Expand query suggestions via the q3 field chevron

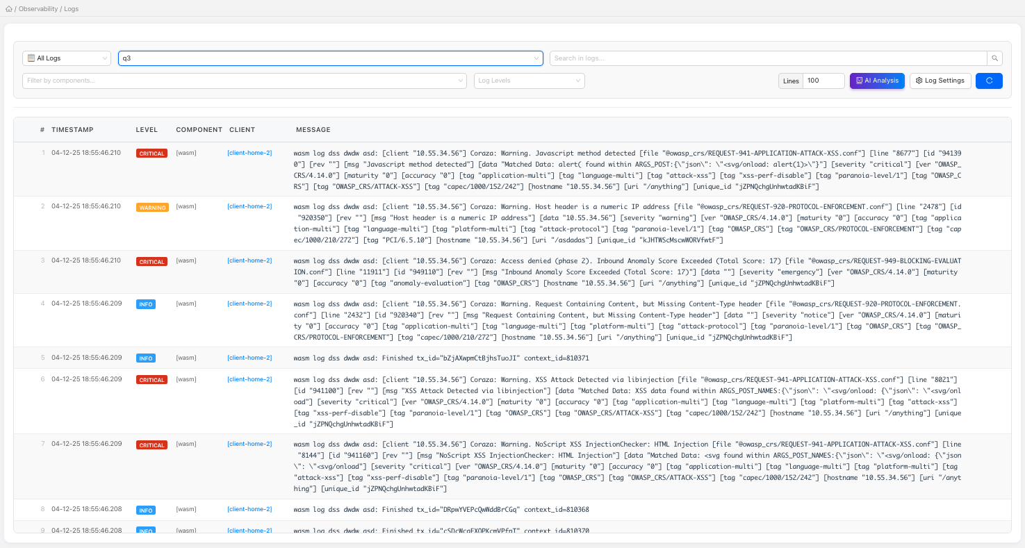(536, 58)
